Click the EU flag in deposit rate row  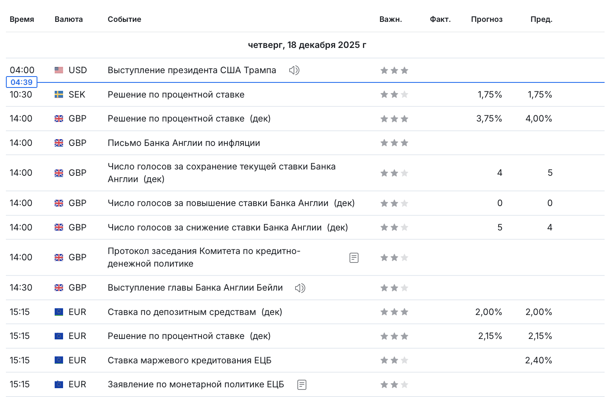click(59, 312)
